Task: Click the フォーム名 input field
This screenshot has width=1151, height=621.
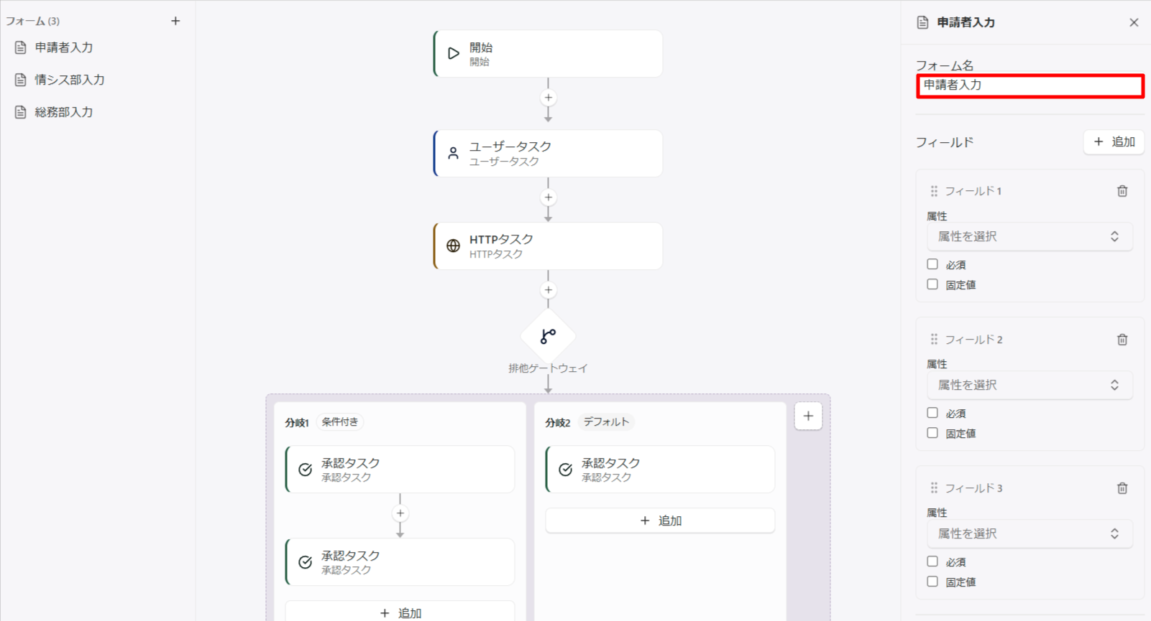Action: (x=1030, y=85)
